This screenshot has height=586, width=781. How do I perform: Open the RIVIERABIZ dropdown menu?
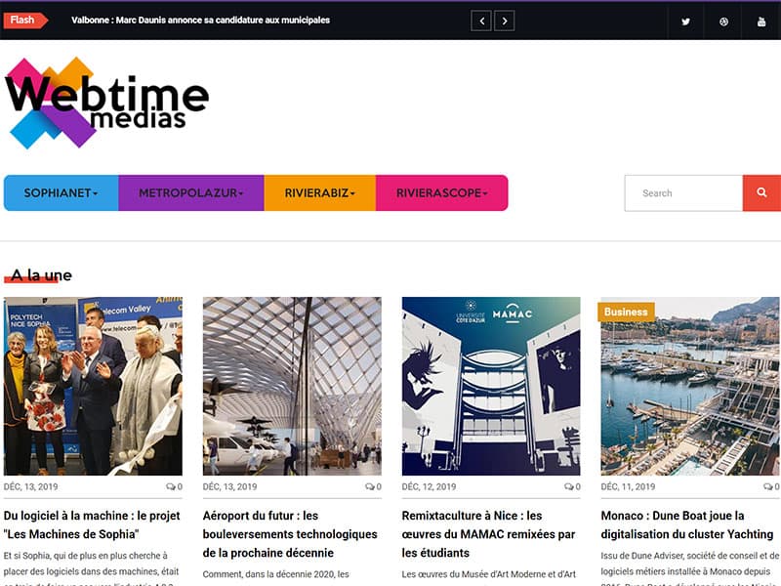point(319,193)
